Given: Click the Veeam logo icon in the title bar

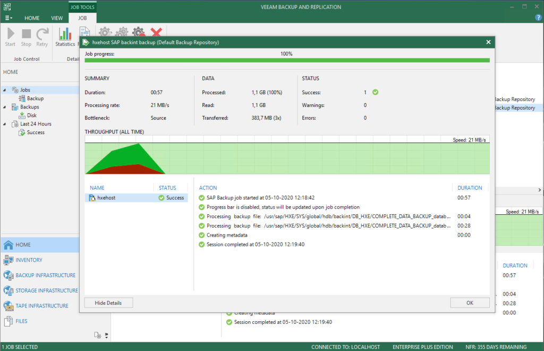Looking at the screenshot, I should (x=7, y=6).
